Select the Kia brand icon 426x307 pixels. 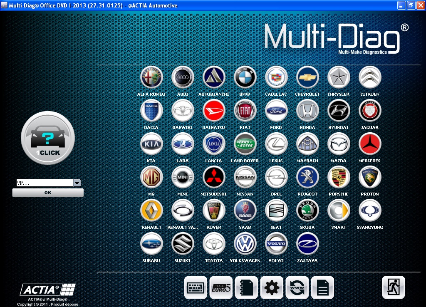pos(151,144)
